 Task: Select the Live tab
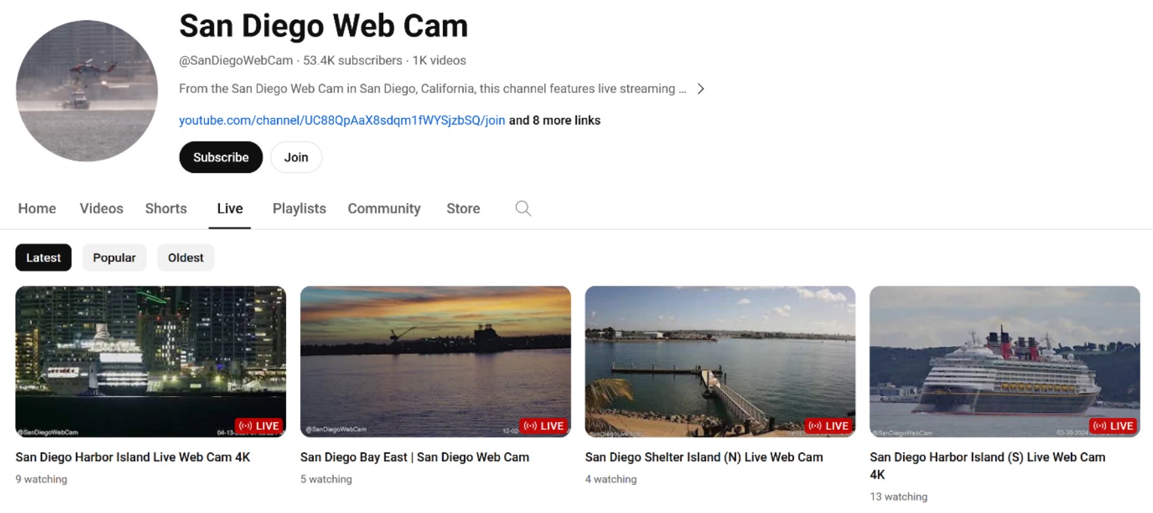coord(230,208)
